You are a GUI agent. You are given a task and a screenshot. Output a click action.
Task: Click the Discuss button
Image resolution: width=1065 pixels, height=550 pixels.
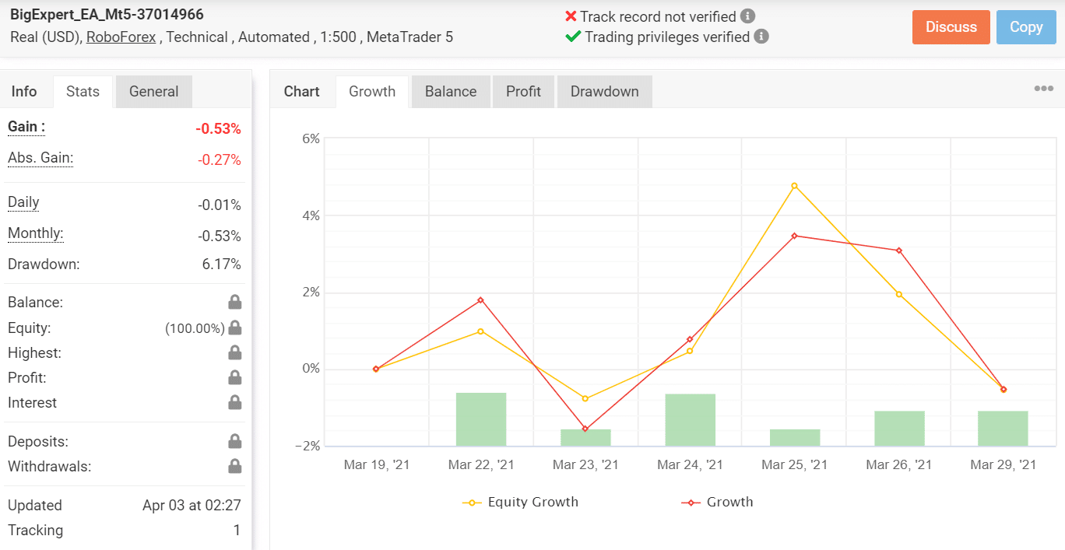click(951, 26)
